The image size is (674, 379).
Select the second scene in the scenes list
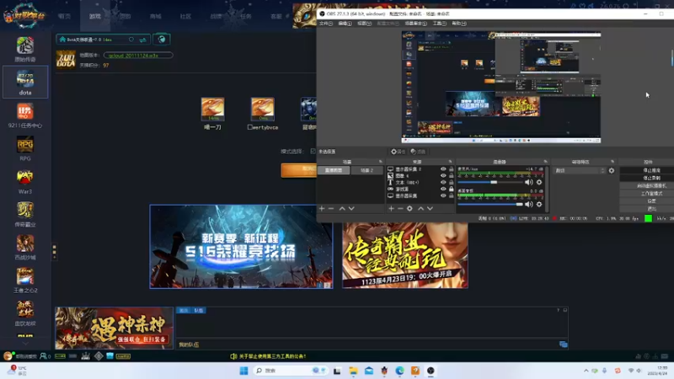[366, 171]
